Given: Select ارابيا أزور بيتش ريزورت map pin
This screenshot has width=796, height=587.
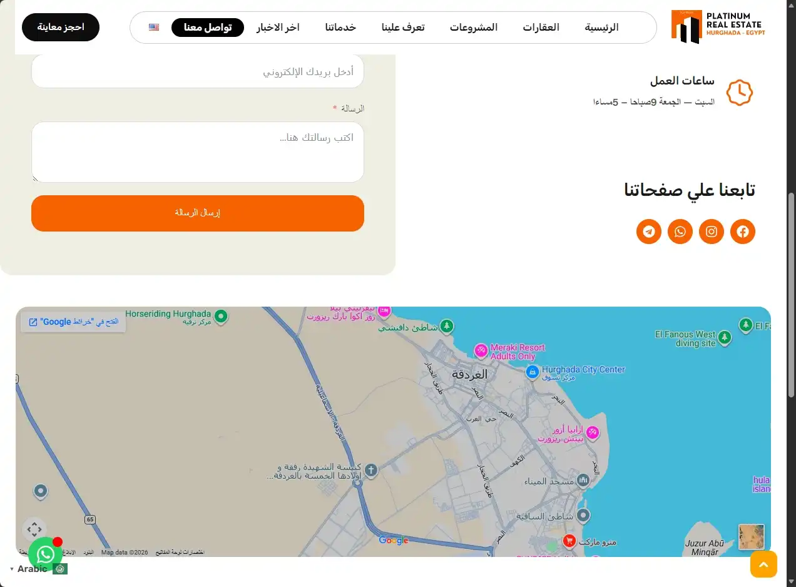Looking at the screenshot, I should (x=593, y=432).
